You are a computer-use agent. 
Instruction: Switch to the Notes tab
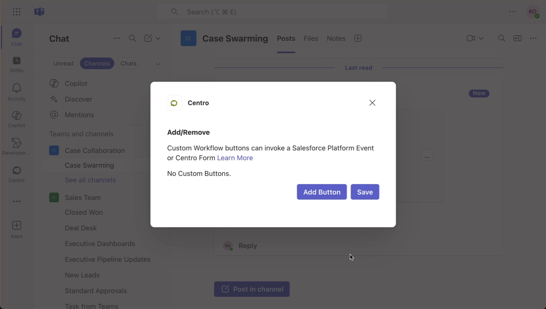click(336, 38)
